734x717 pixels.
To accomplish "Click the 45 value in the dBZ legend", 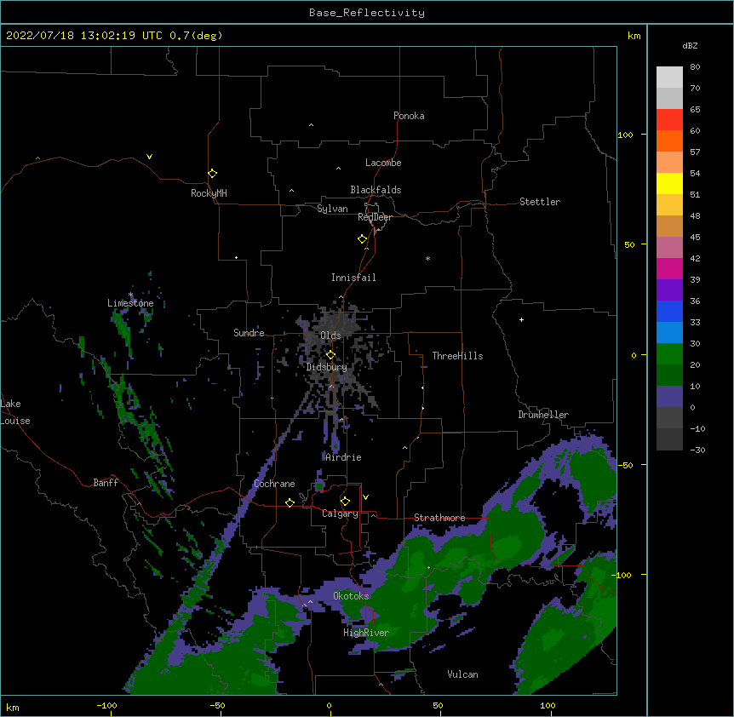I will point(695,238).
